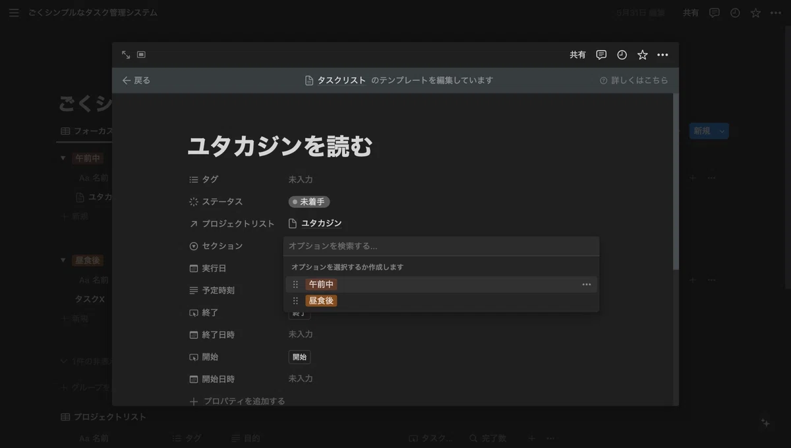Open the 詳しくはこちら help link

point(633,80)
